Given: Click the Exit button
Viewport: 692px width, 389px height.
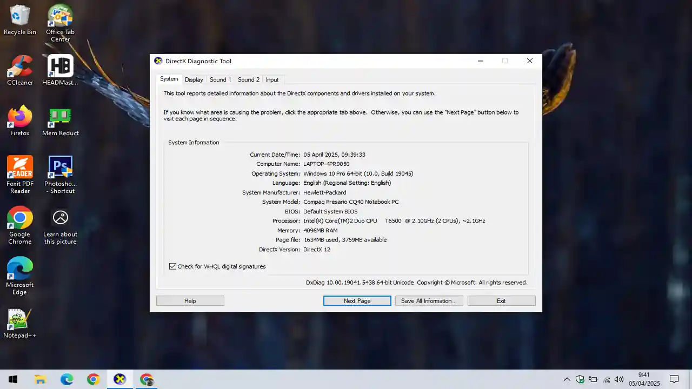Looking at the screenshot, I should pos(501,301).
